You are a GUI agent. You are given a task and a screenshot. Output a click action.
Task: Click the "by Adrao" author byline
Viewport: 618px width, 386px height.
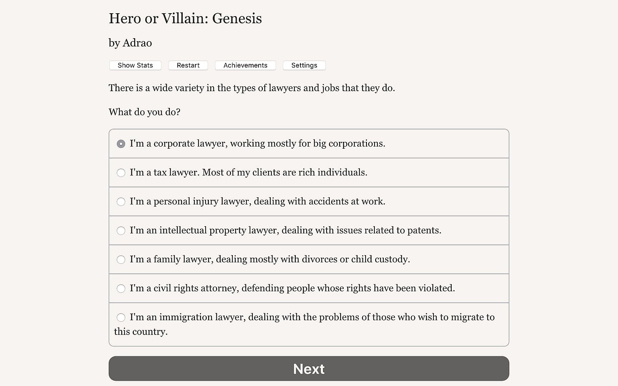(130, 43)
